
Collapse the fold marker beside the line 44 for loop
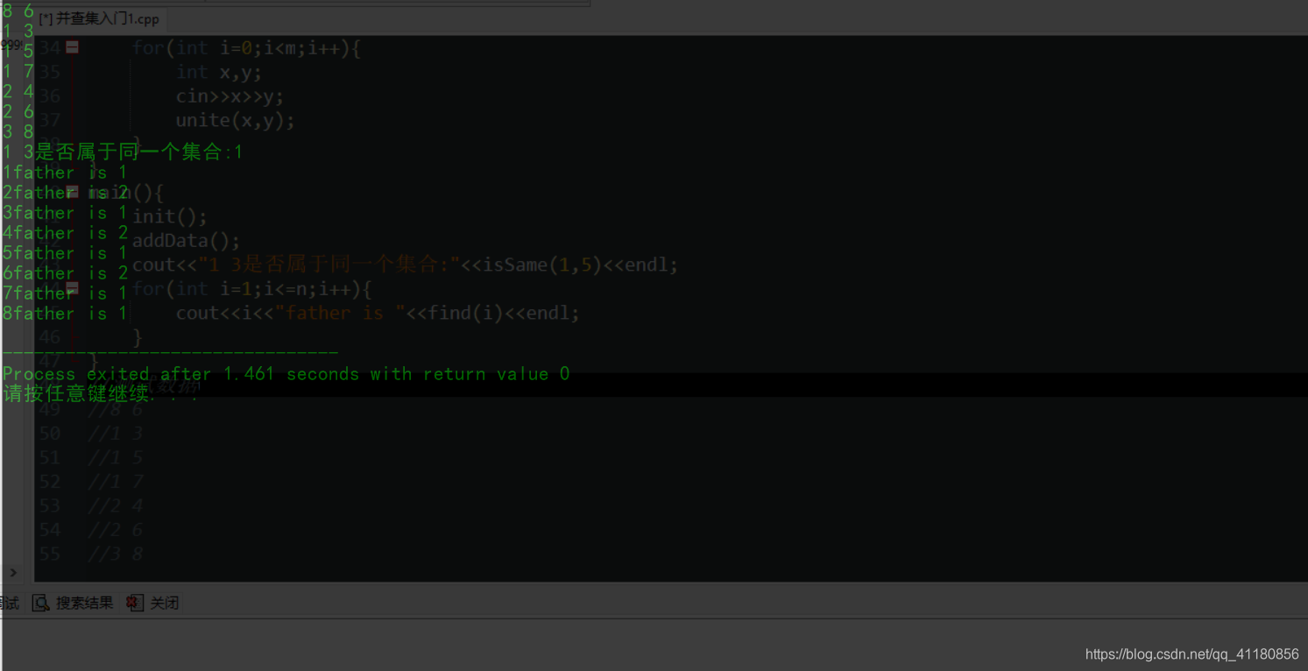click(73, 288)
